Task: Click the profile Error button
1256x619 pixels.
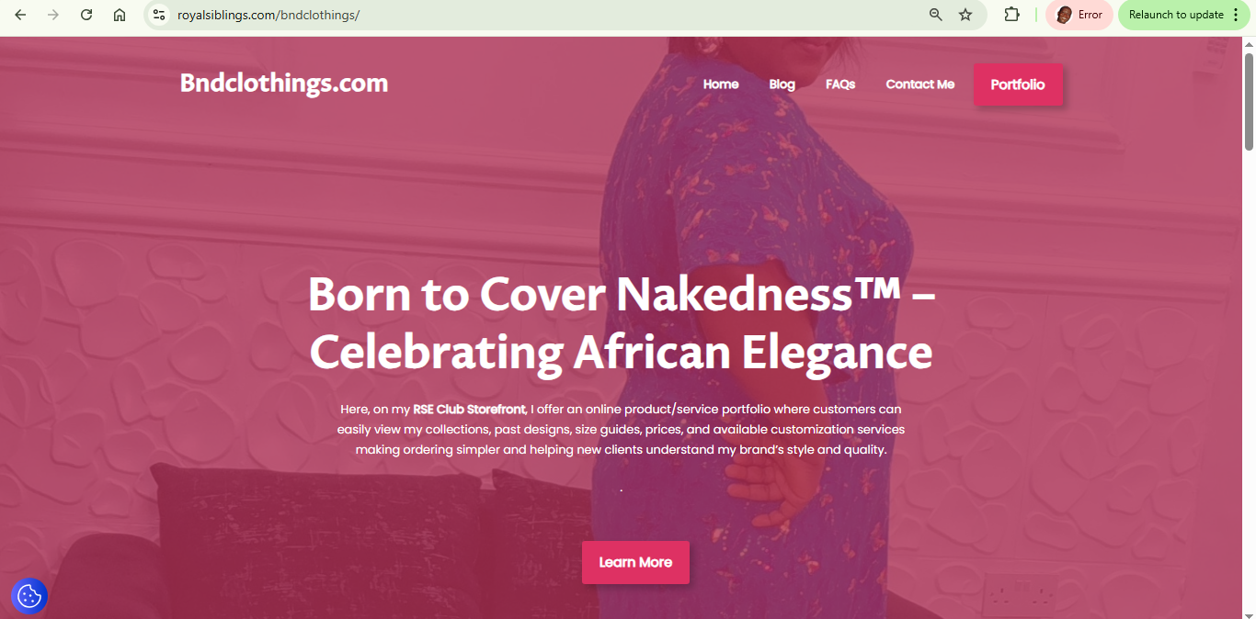Action: coord(1079,15)
